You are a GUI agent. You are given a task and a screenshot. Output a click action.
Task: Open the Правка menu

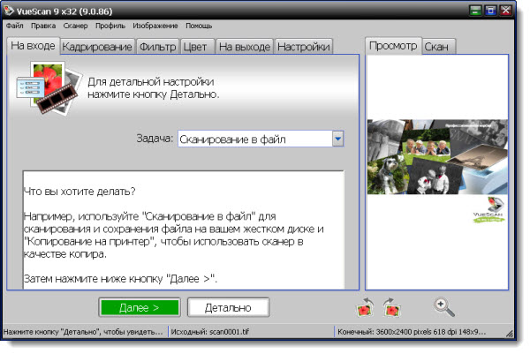point(43,26)
